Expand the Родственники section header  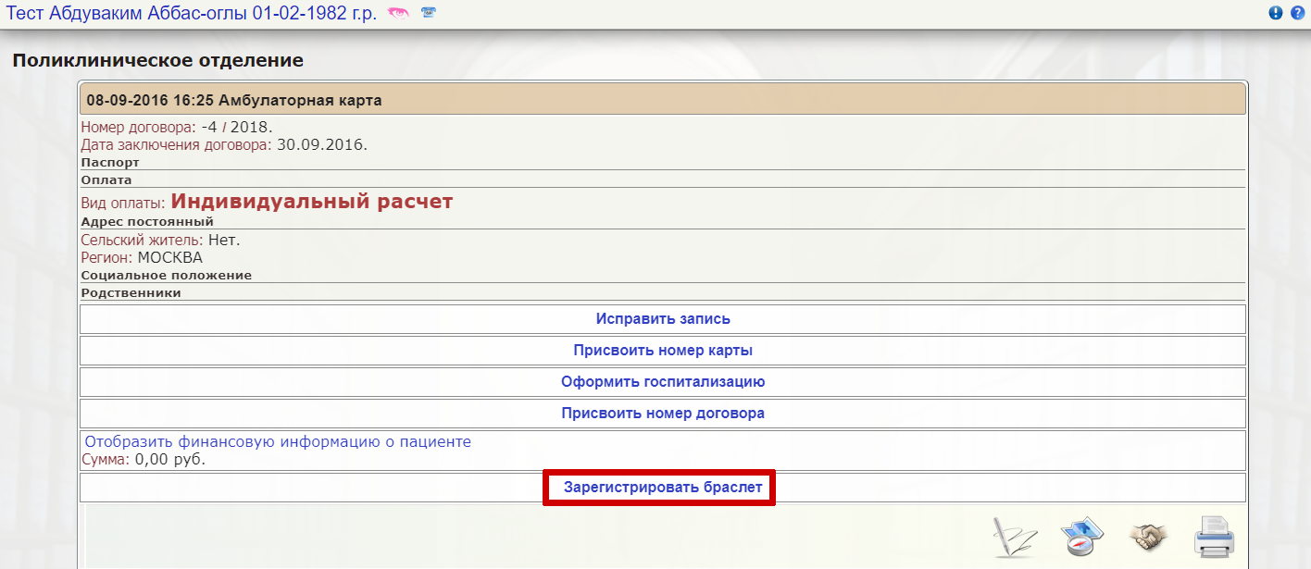point(131,293)
